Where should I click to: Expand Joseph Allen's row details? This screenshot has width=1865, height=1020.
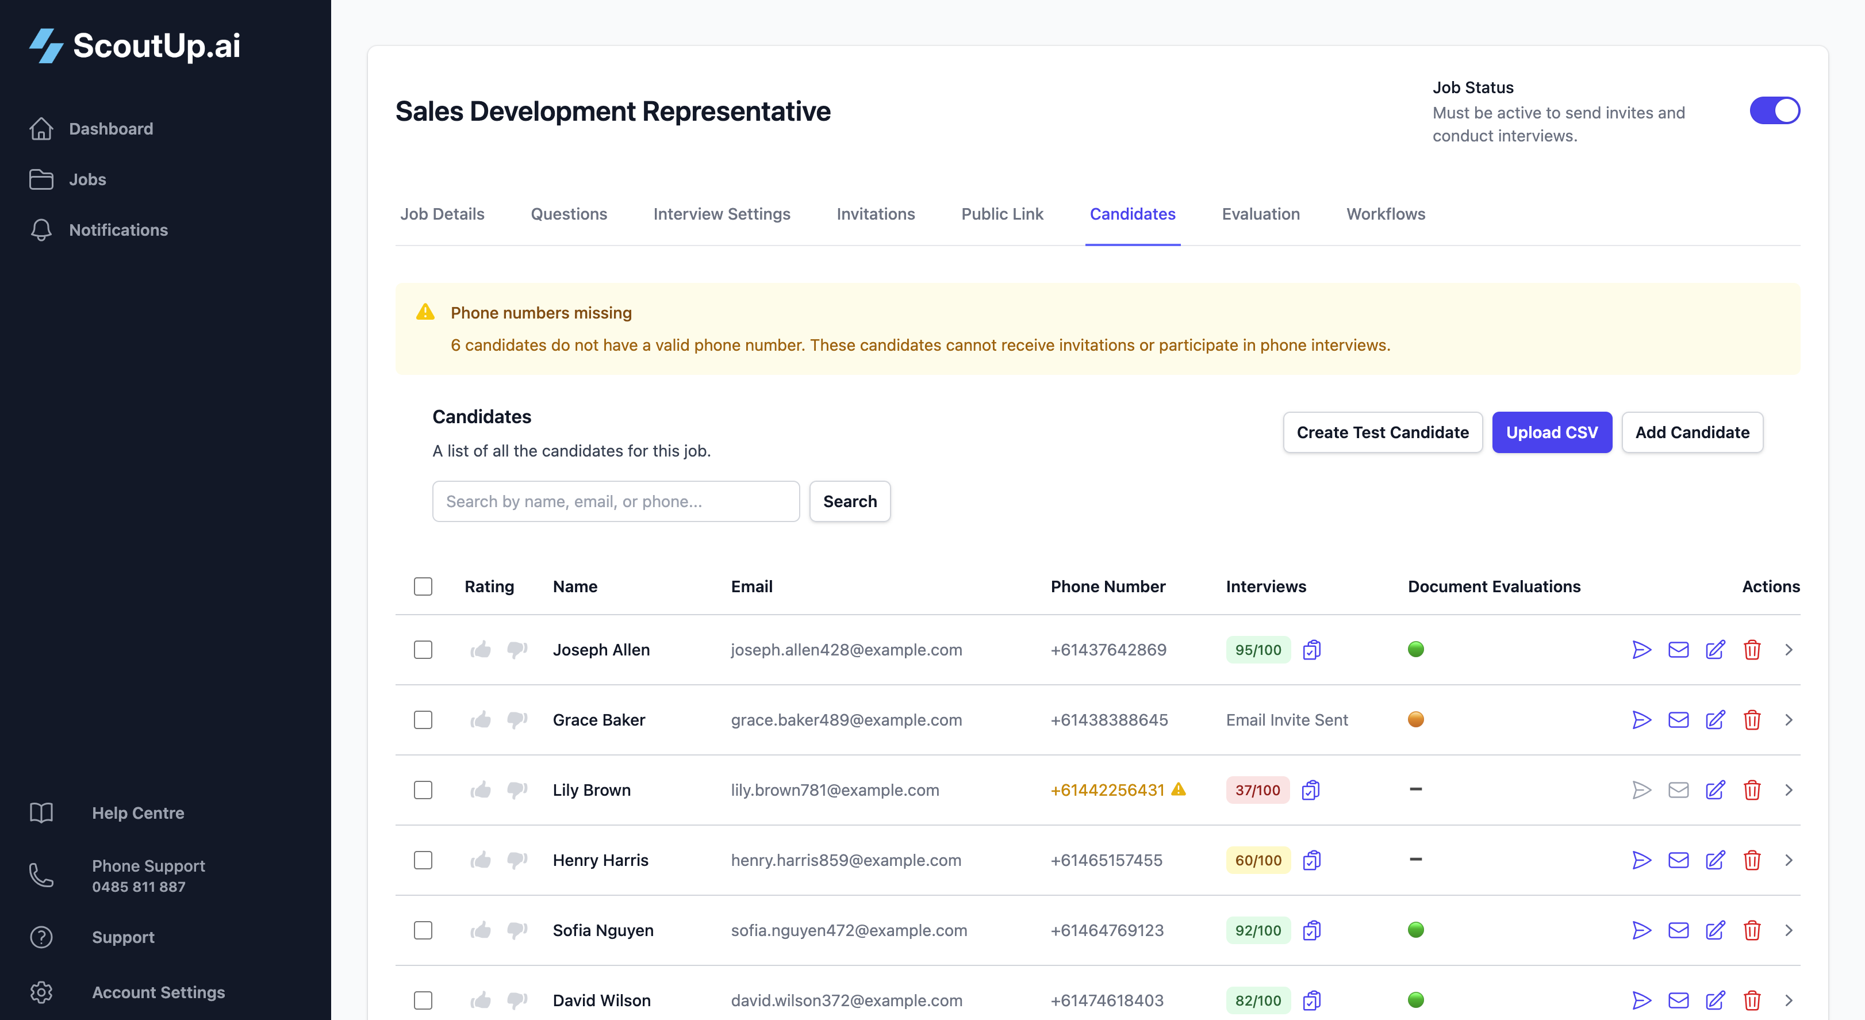1789,649
